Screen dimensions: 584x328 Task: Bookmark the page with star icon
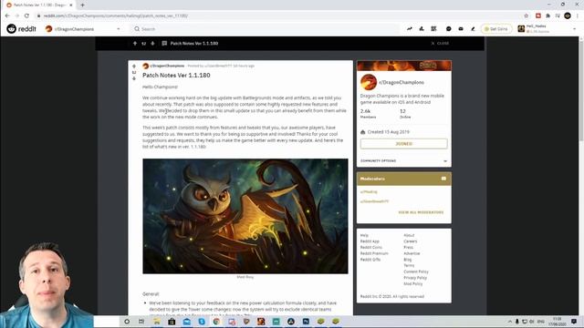pos(526,15)
